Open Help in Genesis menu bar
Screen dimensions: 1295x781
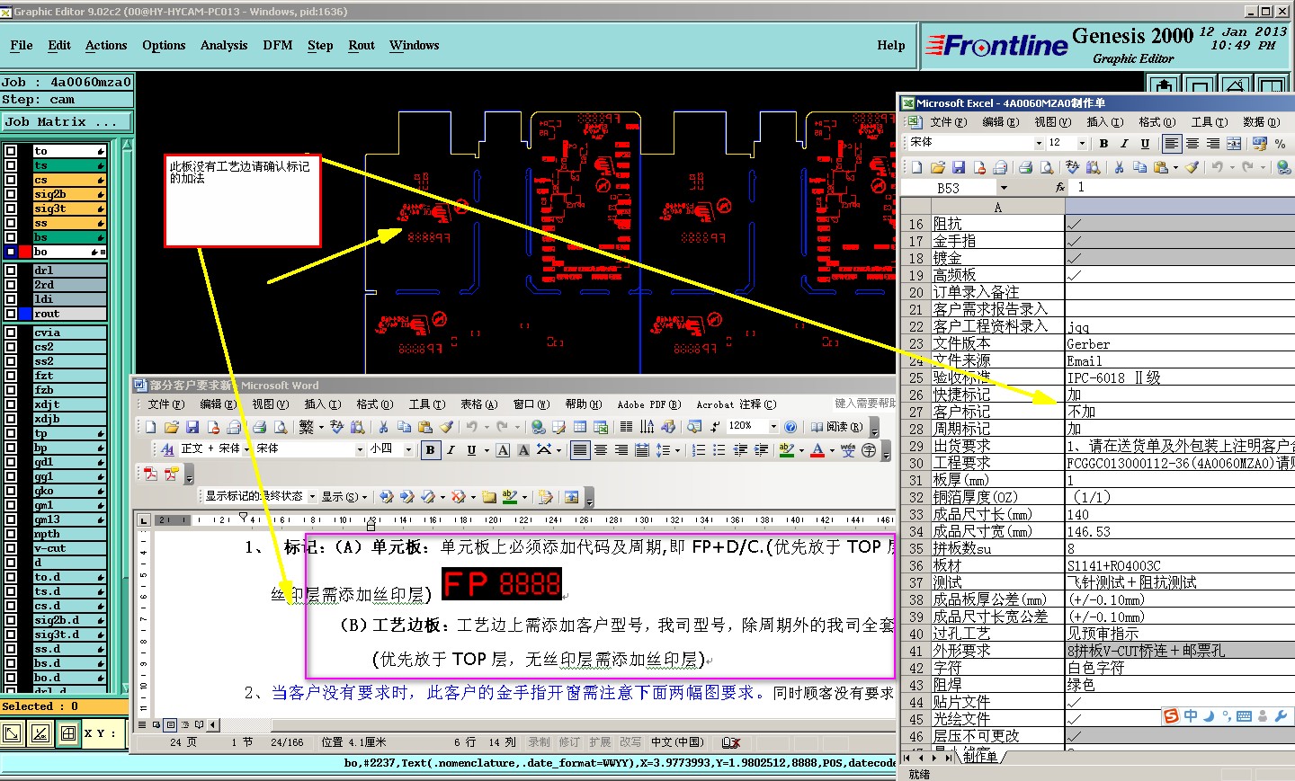tap(891, 46)
